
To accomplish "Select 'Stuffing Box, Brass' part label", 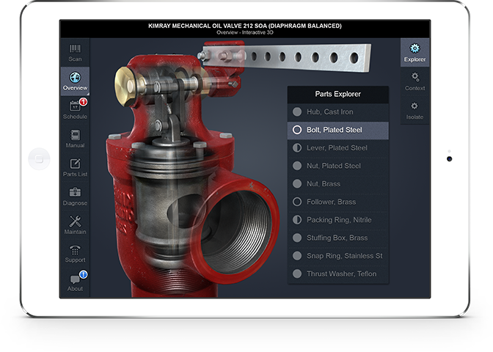I will (337, 238).
